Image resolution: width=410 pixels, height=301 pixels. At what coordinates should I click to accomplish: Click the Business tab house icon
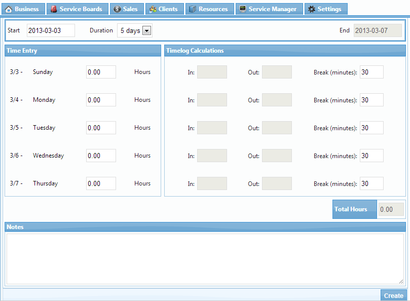point(9,9)
